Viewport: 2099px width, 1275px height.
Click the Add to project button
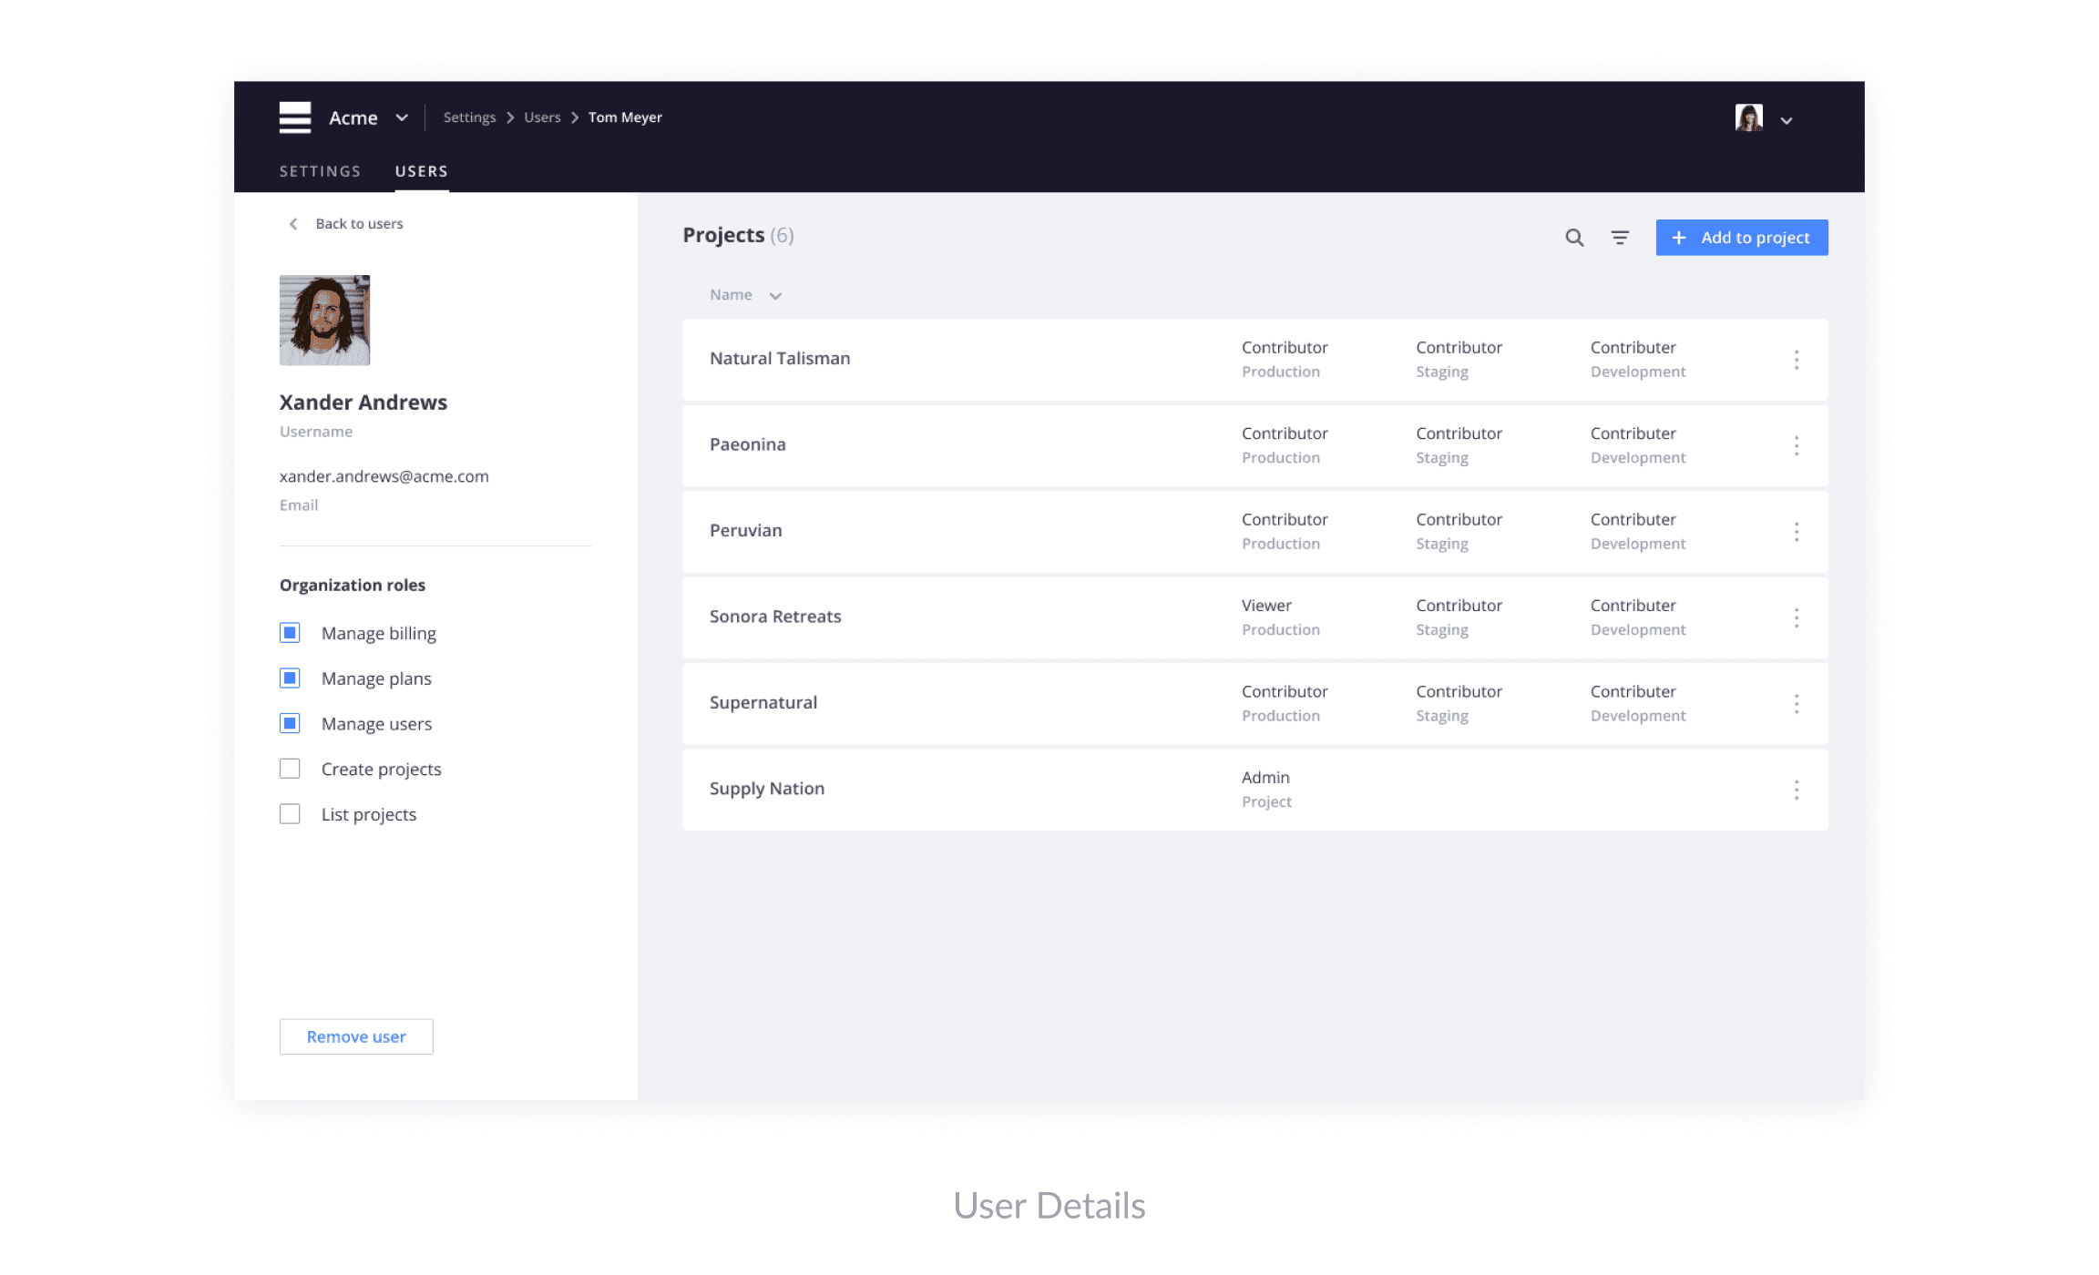click(x=1742, y=237)
